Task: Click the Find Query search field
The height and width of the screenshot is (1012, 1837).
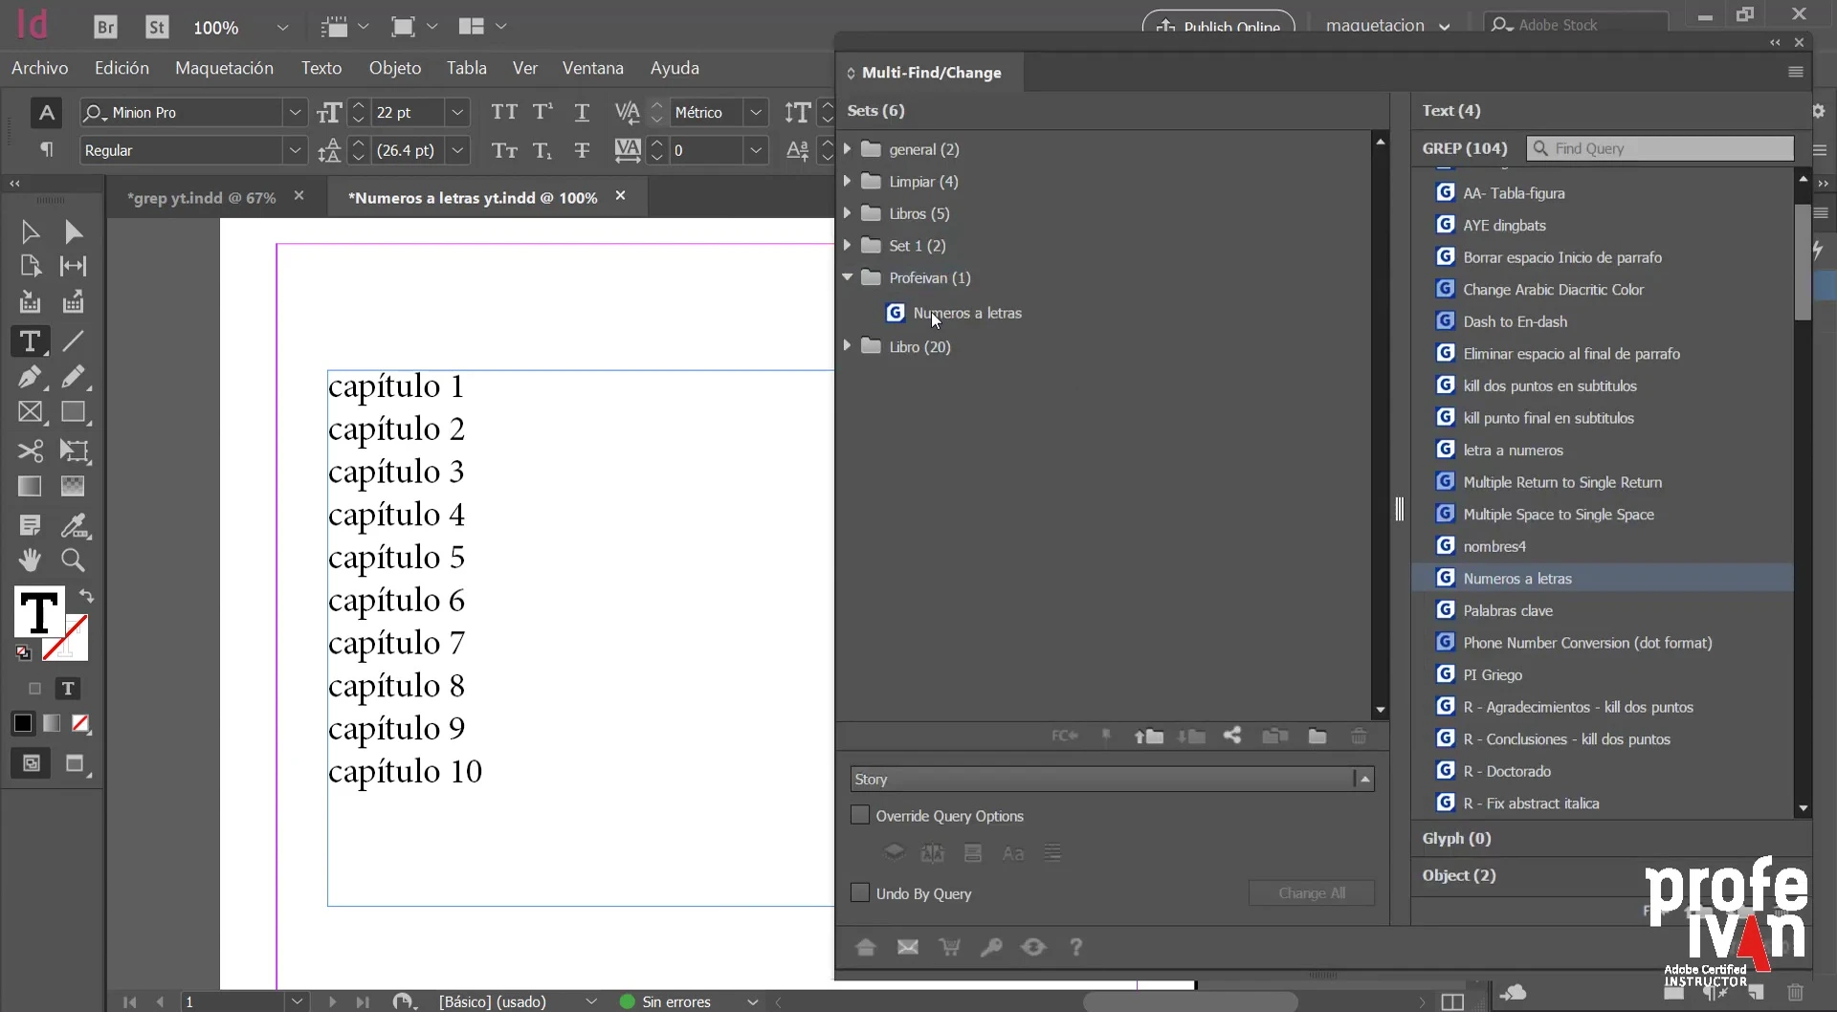Action: [1660, 148]
